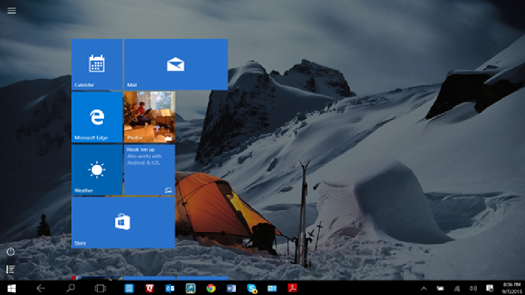The image size is (525, 295).
Task: Show the All apps list
Action: click(10, 269)
